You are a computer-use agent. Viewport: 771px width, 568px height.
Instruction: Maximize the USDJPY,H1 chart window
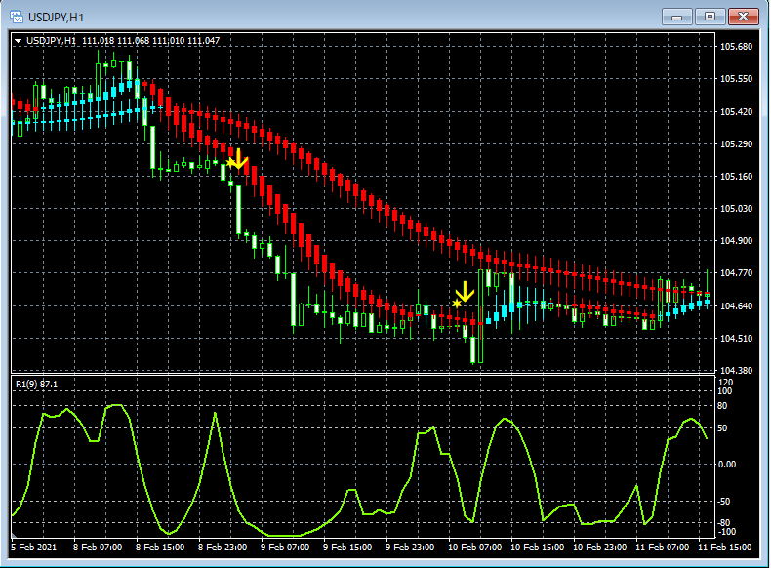coord(710,17)
